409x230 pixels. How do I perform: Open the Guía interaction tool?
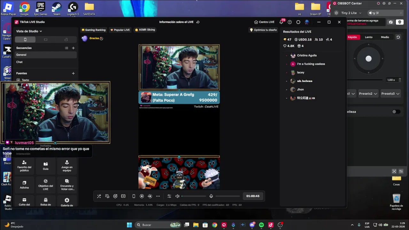[x=46, y=166]
